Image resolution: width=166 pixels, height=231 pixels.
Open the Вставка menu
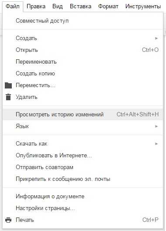pyautogui.click(x=80, y=7)
